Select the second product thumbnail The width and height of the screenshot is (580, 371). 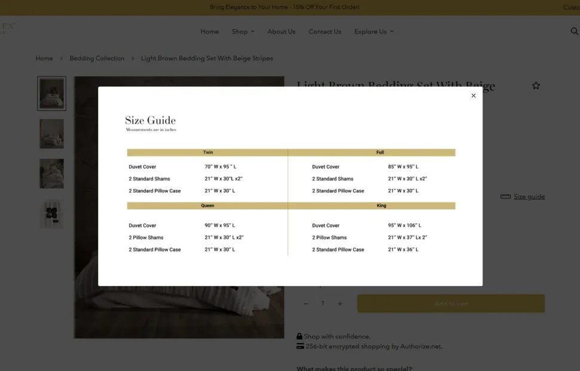(x=51, y=133)
